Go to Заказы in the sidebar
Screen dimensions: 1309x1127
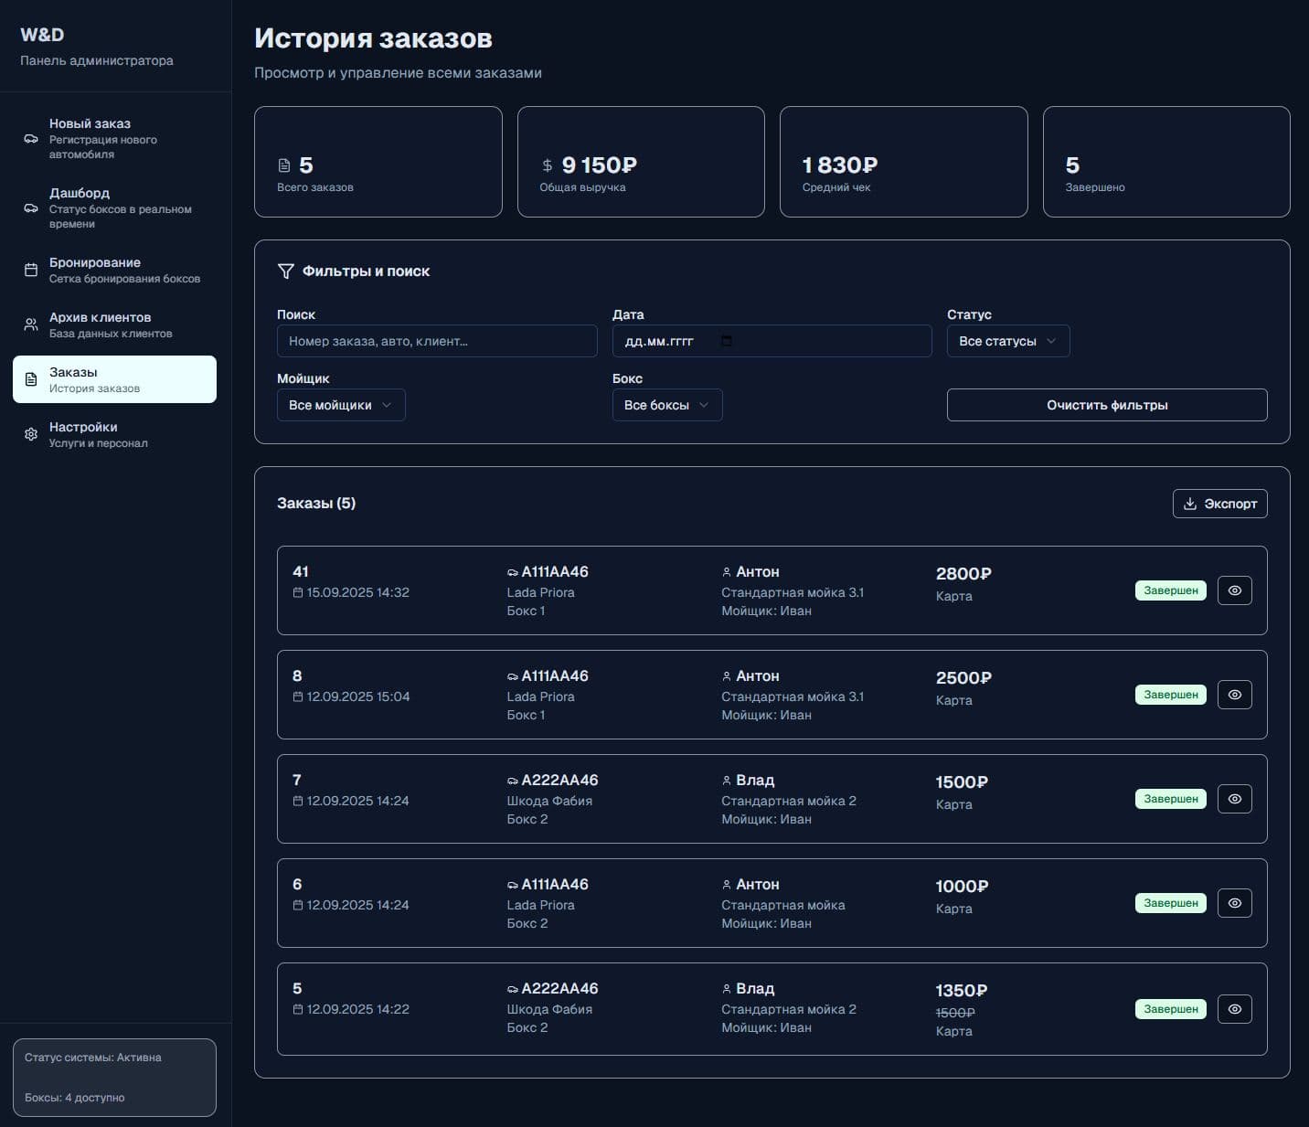coord(114,379)
